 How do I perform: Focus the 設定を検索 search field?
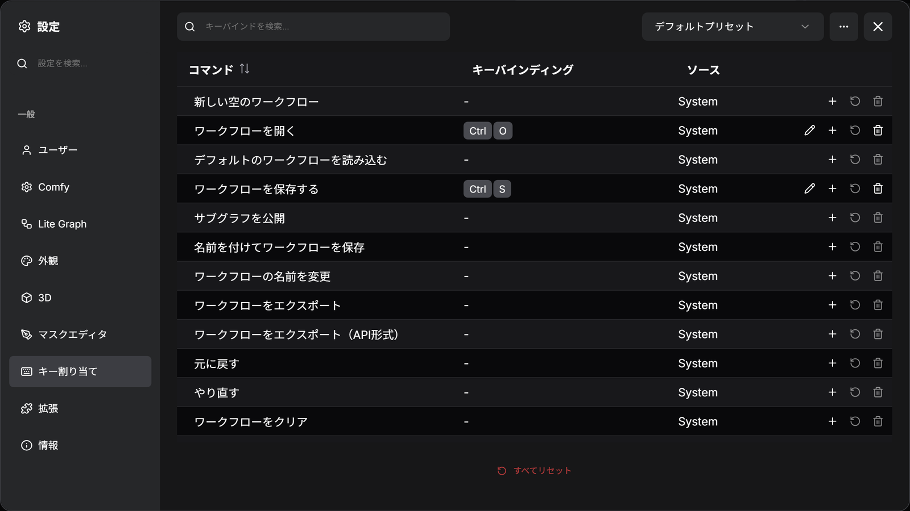coord(80,63)
